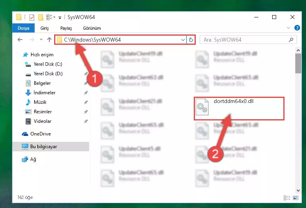Viewport: 306px width, 208px height.
Task: Click the pin icon next to Müzik
Action: [x=86, y=102]
